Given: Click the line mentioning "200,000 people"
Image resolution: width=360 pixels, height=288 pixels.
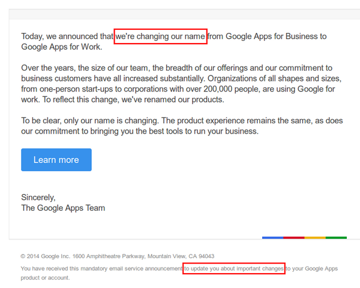Looking at the screenshot, I should (178, 89).
